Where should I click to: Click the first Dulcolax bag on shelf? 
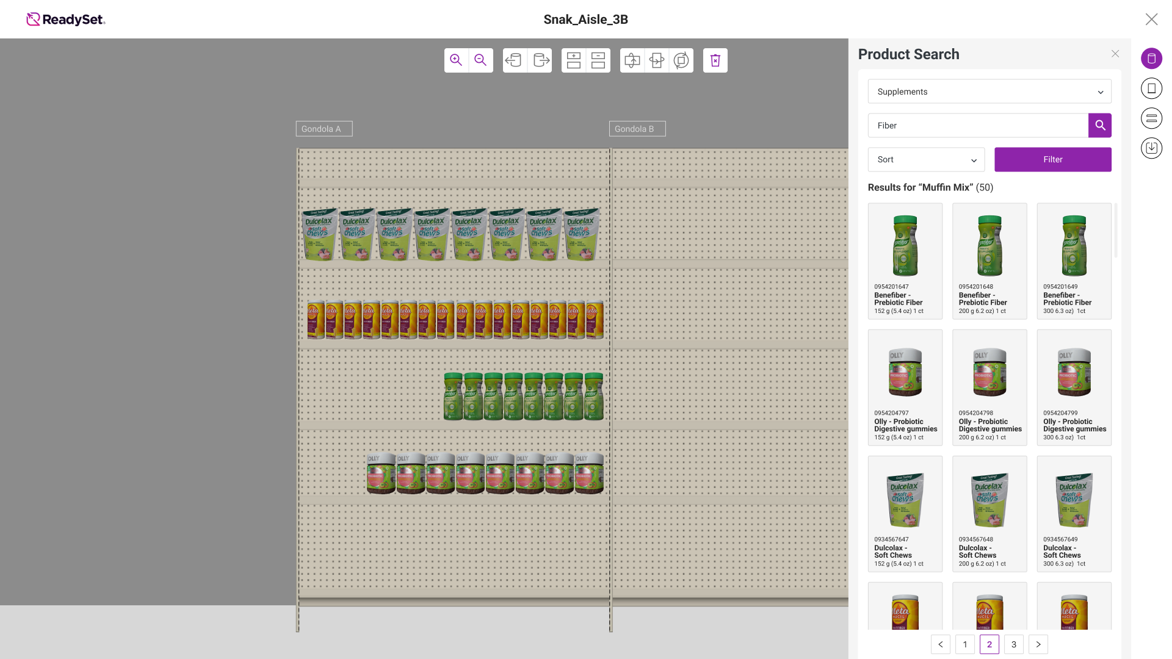tap(319, 234)
